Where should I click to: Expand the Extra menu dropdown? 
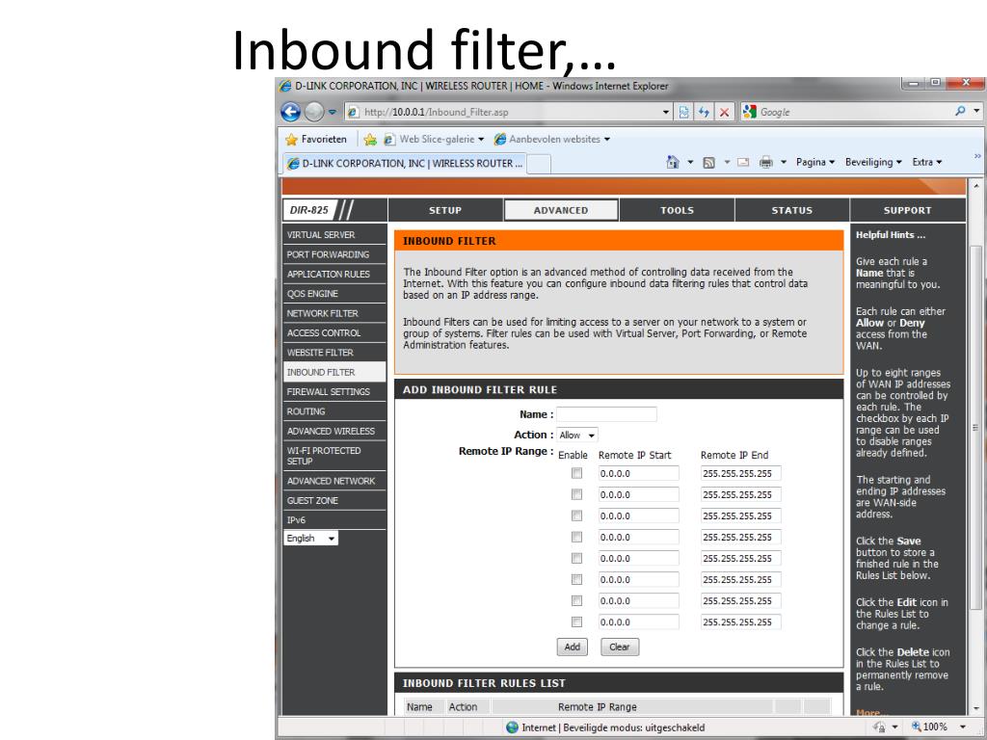click(927, 162)
